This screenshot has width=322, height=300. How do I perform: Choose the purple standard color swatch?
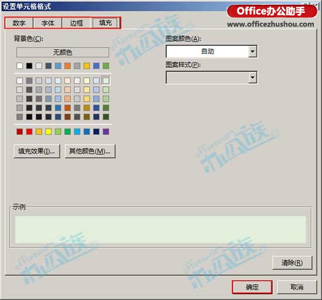[106, 132]
